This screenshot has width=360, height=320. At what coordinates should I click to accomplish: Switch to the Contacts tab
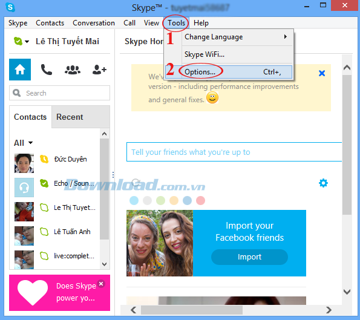coord(30,117)
